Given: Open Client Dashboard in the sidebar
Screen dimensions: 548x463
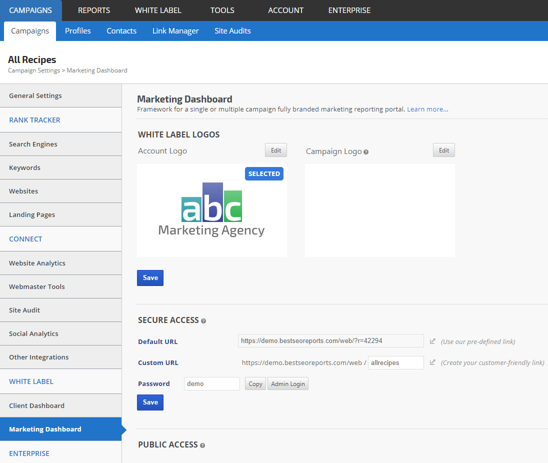Looking at the screenshot, I should [36, 405].
